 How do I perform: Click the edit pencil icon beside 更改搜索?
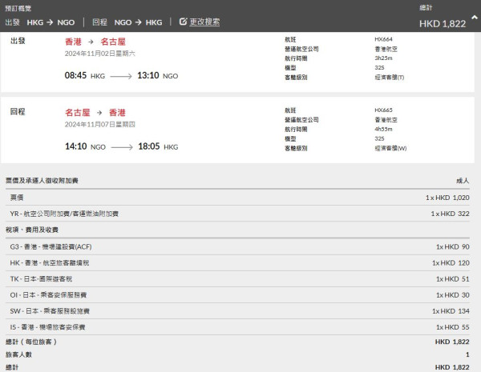(184, 22)
